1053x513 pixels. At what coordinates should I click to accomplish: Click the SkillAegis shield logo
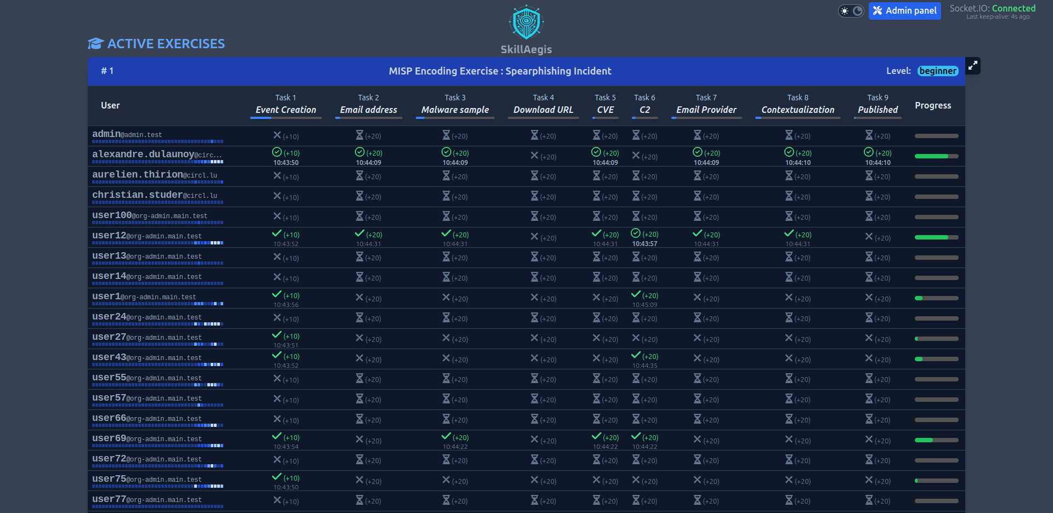pos(526,22)
